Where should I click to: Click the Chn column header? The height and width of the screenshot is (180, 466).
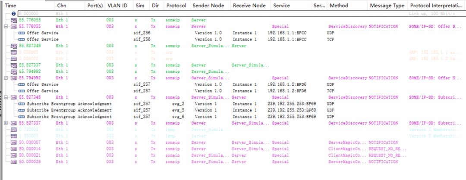70,6
